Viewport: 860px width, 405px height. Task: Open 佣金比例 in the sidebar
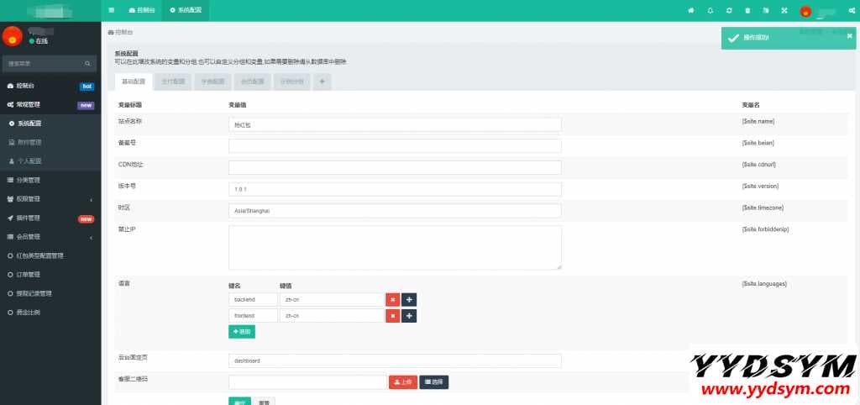click(x=50, y=313)
